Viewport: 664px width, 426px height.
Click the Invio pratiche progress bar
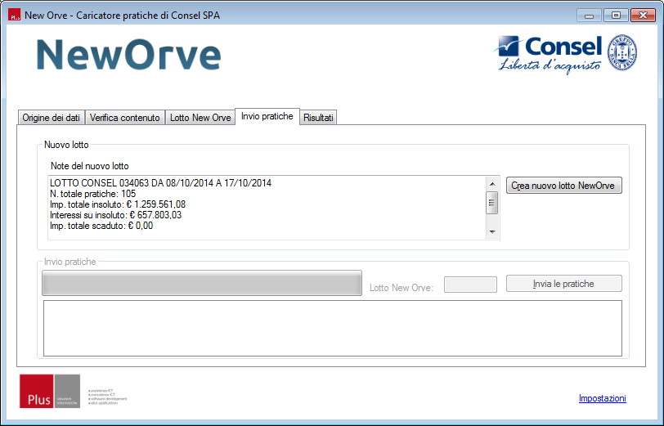tap(202, 283)
